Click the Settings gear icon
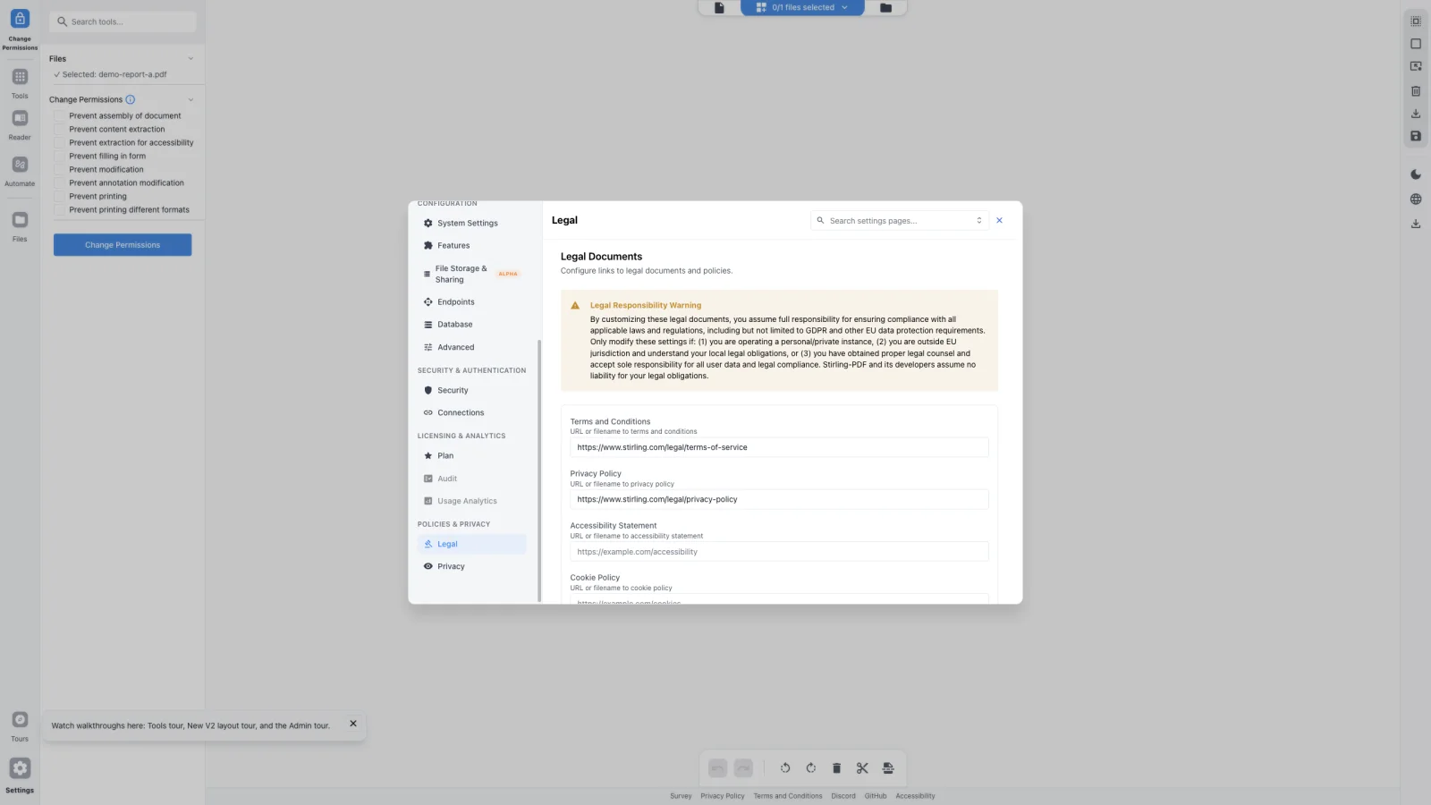 point(20,768)
